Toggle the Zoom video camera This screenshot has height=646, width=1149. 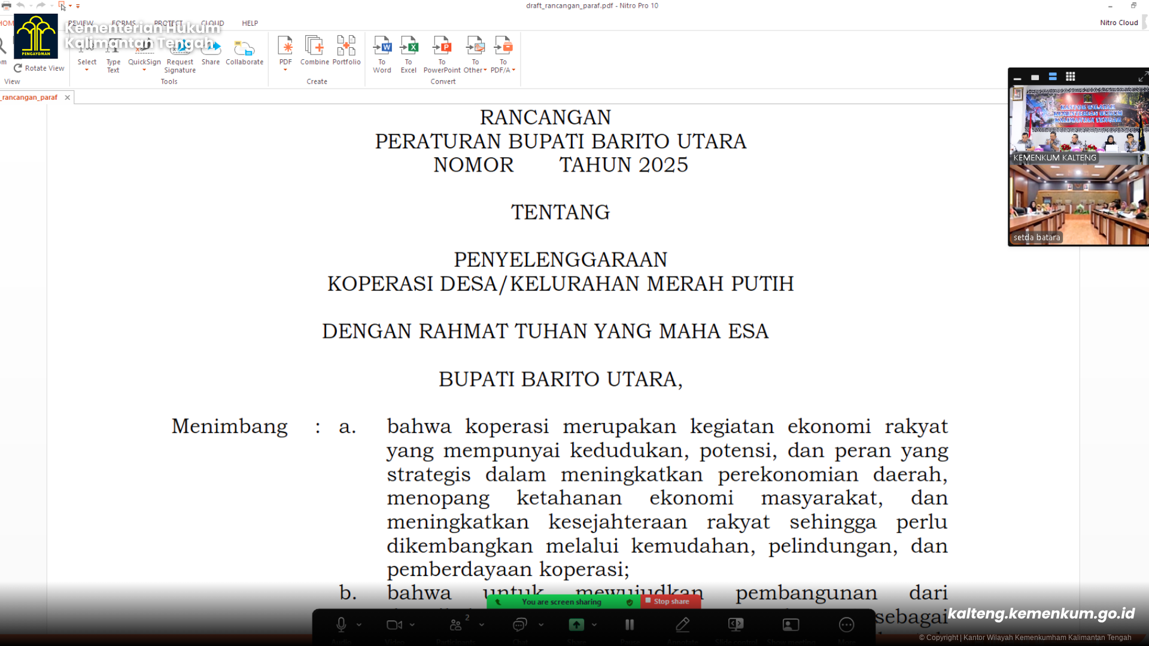click(x=394, y=625)
